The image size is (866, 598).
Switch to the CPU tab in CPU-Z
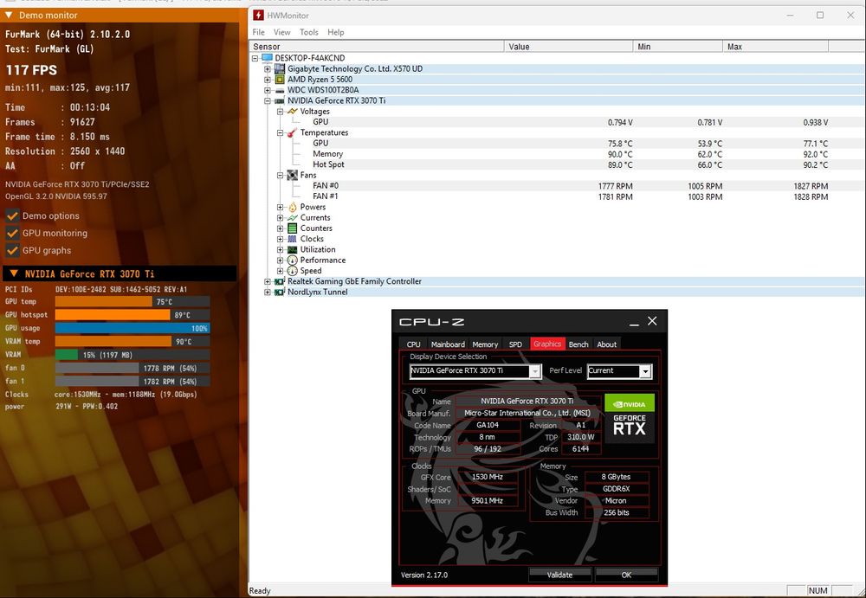[413, 344]
